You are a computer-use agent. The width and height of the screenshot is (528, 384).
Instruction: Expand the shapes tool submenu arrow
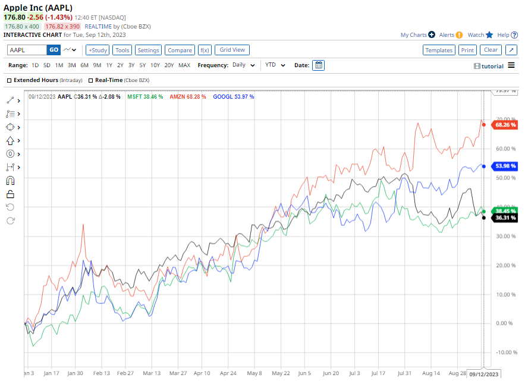[19, 128]
